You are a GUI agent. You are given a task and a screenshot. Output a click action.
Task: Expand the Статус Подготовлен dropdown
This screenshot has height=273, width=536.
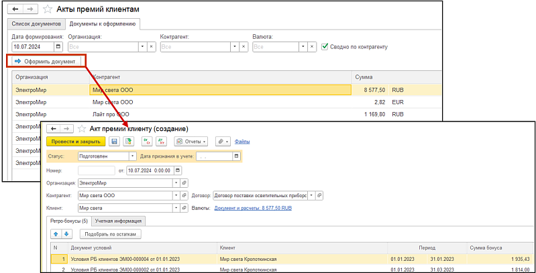point(133,156)
